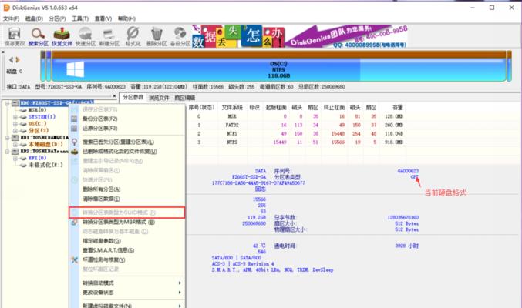Viewport: 522px width, 308px height.
Task: Expand the 本地磁盘(D:) node
Action: click(15, 144)
